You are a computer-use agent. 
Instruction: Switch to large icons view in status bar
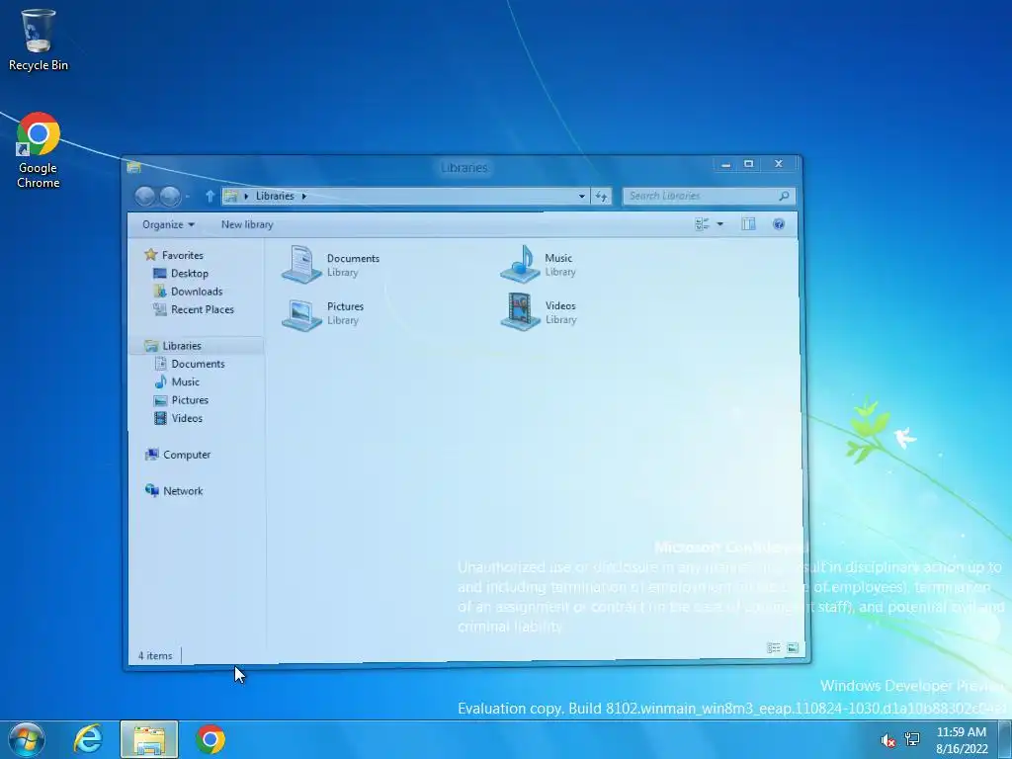pyautogui.click(x=793, y=647)
